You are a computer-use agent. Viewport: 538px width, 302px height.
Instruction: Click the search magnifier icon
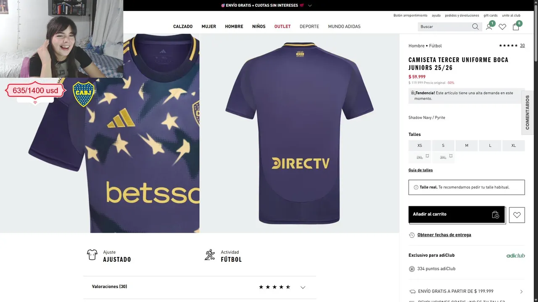[x=475, y=26]
